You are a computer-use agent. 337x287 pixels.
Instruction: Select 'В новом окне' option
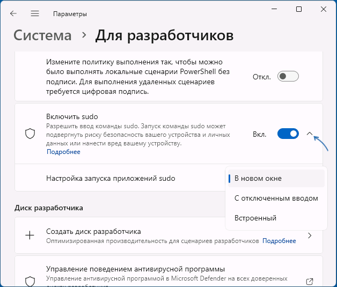(x=276, y=178)
